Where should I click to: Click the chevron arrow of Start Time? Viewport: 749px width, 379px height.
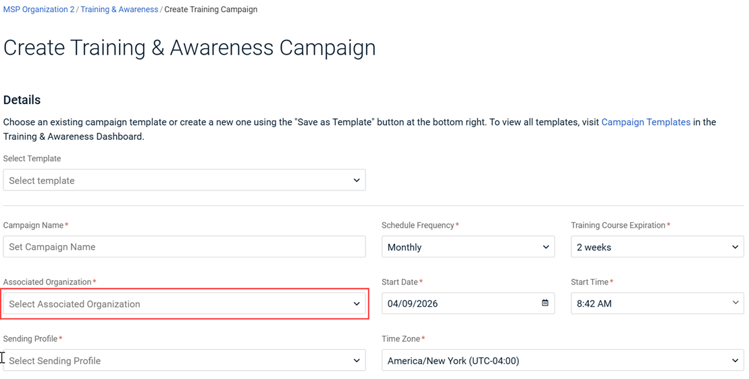click(x=735, y=303)
